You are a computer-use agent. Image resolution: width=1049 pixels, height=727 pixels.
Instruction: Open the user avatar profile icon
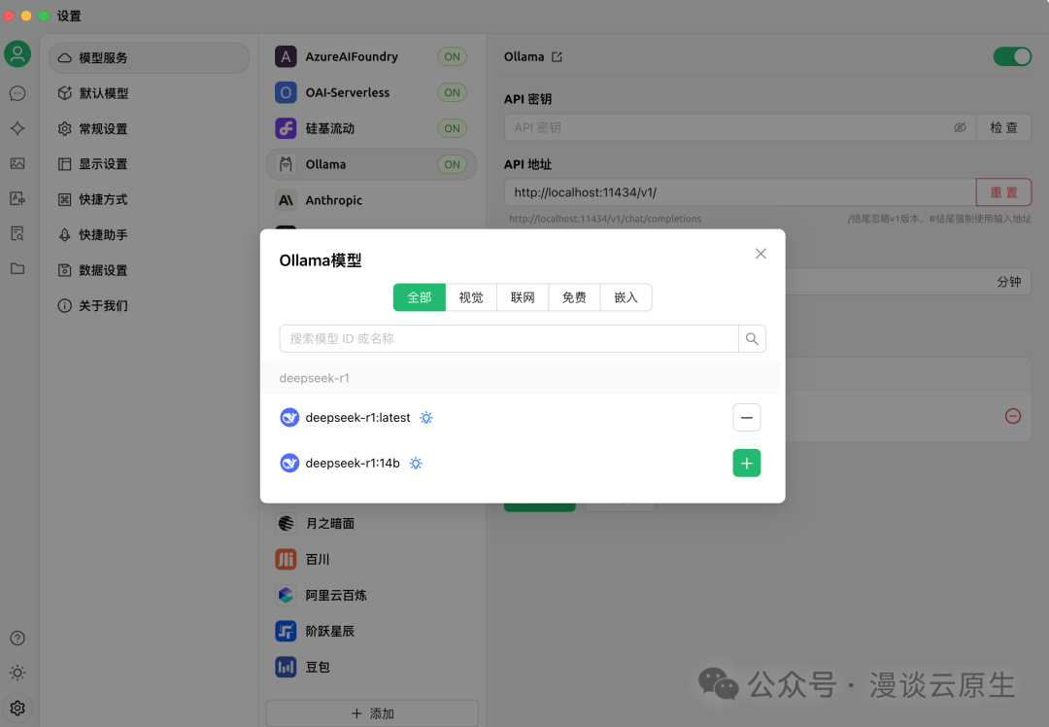[x=17, y=54]
